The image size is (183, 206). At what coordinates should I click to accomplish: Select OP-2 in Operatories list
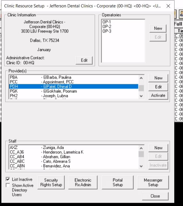click(x=123, y=27)
